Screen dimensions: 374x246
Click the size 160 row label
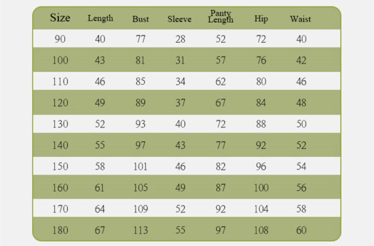(x=60, y=187)
